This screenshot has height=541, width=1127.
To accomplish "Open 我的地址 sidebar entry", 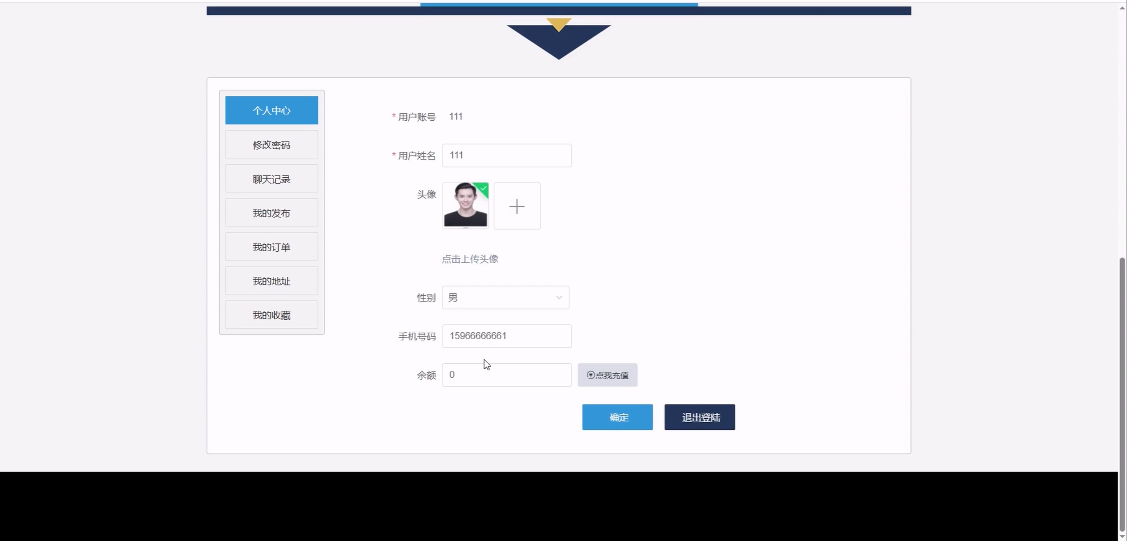I will 271,281.
